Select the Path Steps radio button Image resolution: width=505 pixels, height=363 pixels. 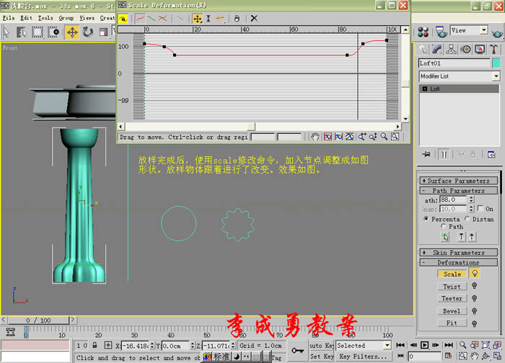tap(444, 226)
